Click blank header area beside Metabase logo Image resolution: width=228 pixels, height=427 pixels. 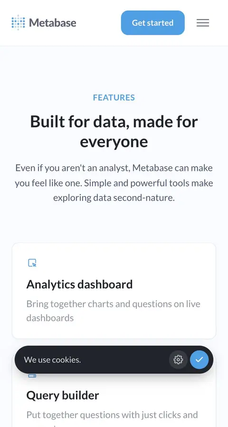[x=98, y=23]
